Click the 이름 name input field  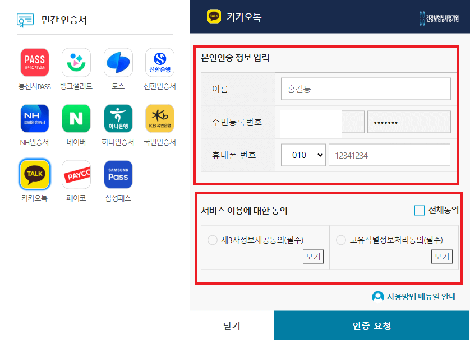[x=366, y=89]
